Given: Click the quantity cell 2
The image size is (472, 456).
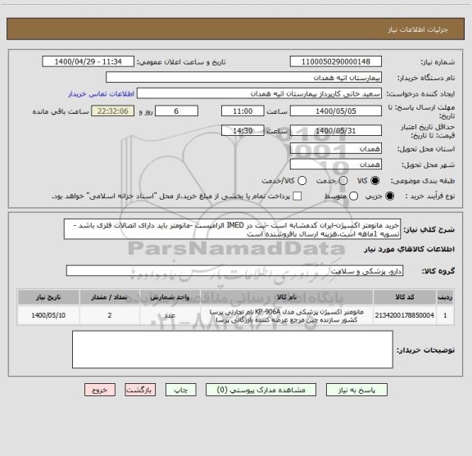Looking at the screenshot, I should [x=110, y=315].
